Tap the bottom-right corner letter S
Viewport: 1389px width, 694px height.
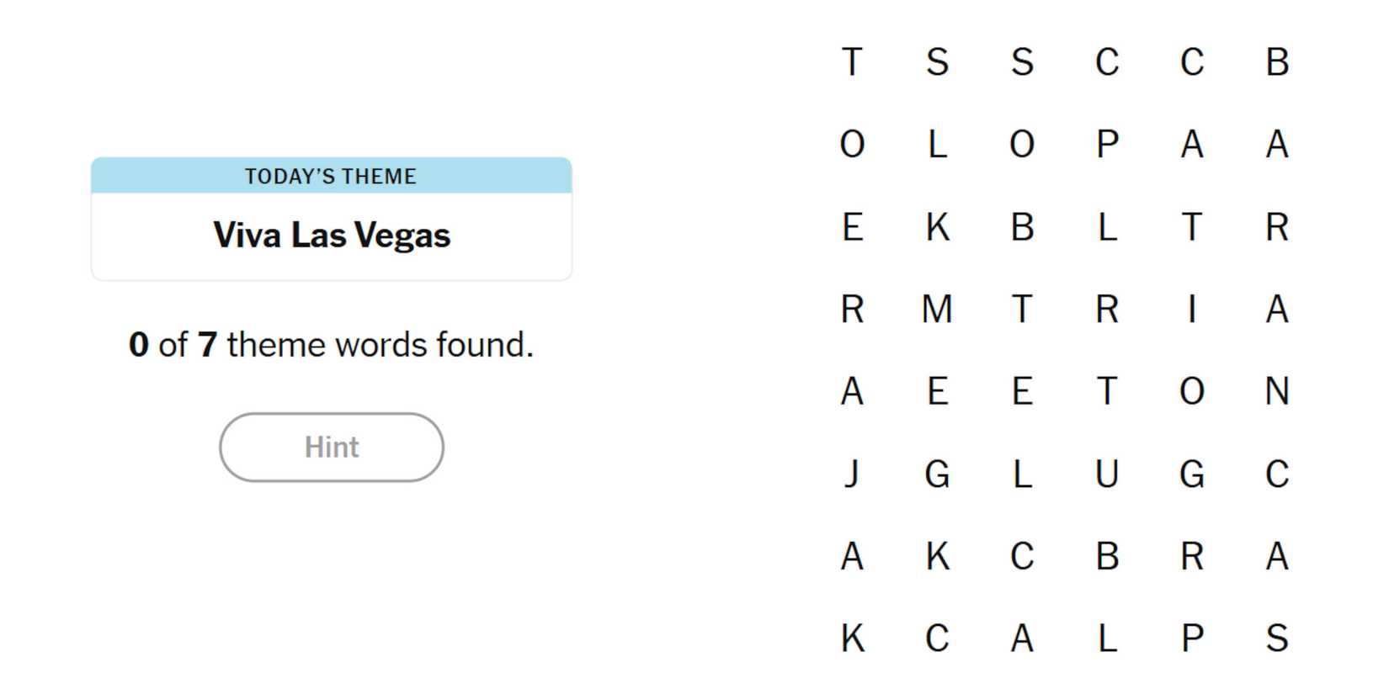(1277, 638)
